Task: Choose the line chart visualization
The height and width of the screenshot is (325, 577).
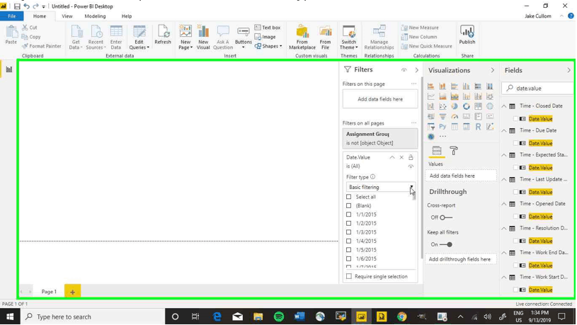Action: 431,96
